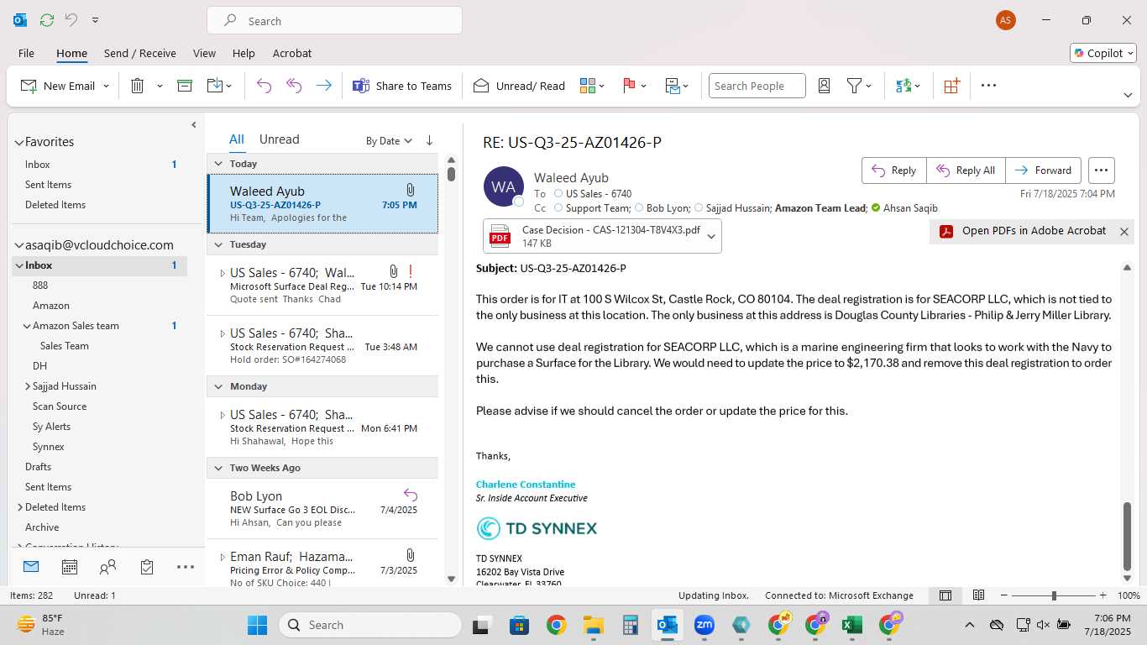Share the email to Teams

pos(401,86)
